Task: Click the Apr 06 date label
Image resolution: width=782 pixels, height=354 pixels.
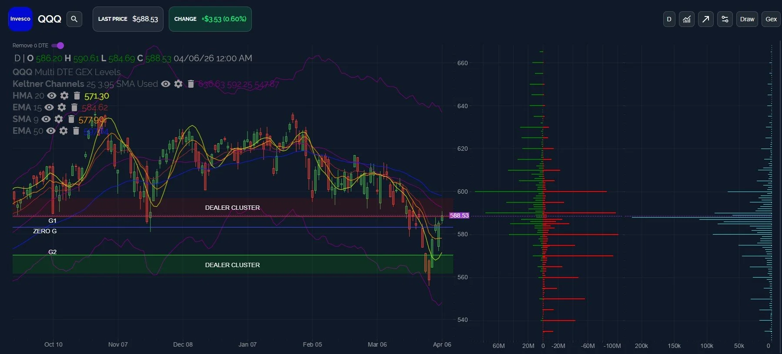Action: click(x=442, y=344)
